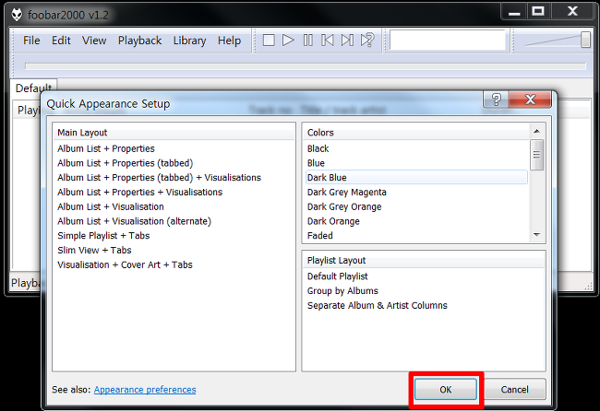
Task: Maximize the foobar2000 window
Action: (x=538, y=11)
